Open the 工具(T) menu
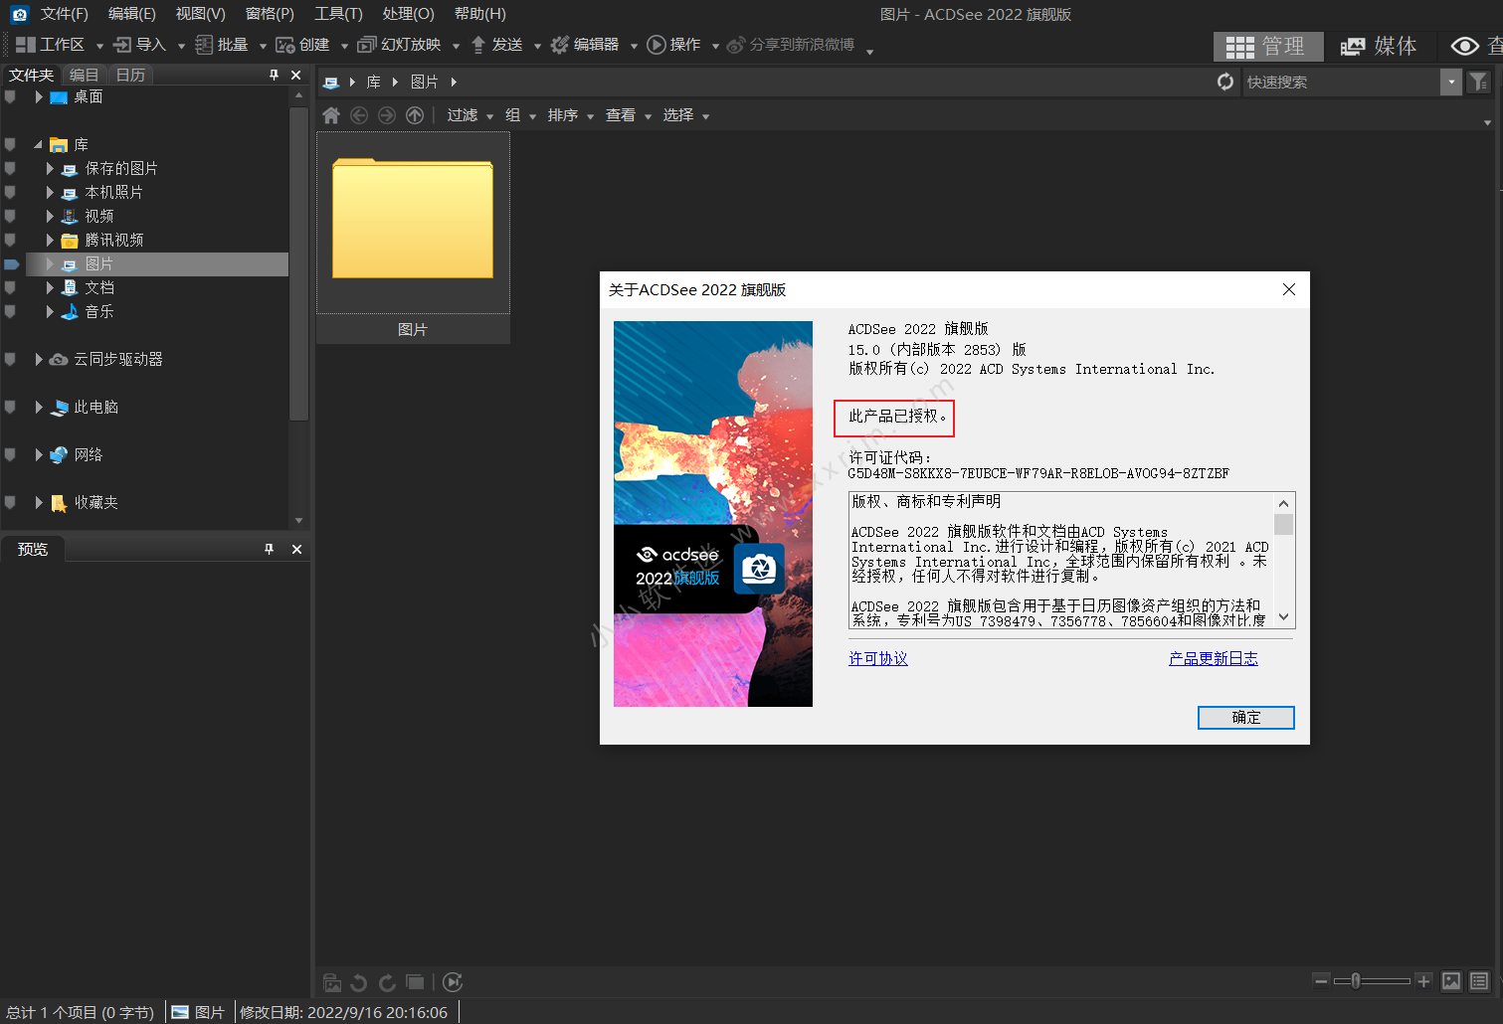Screen dimensions: 1503x1024 (x=338, y=14)
